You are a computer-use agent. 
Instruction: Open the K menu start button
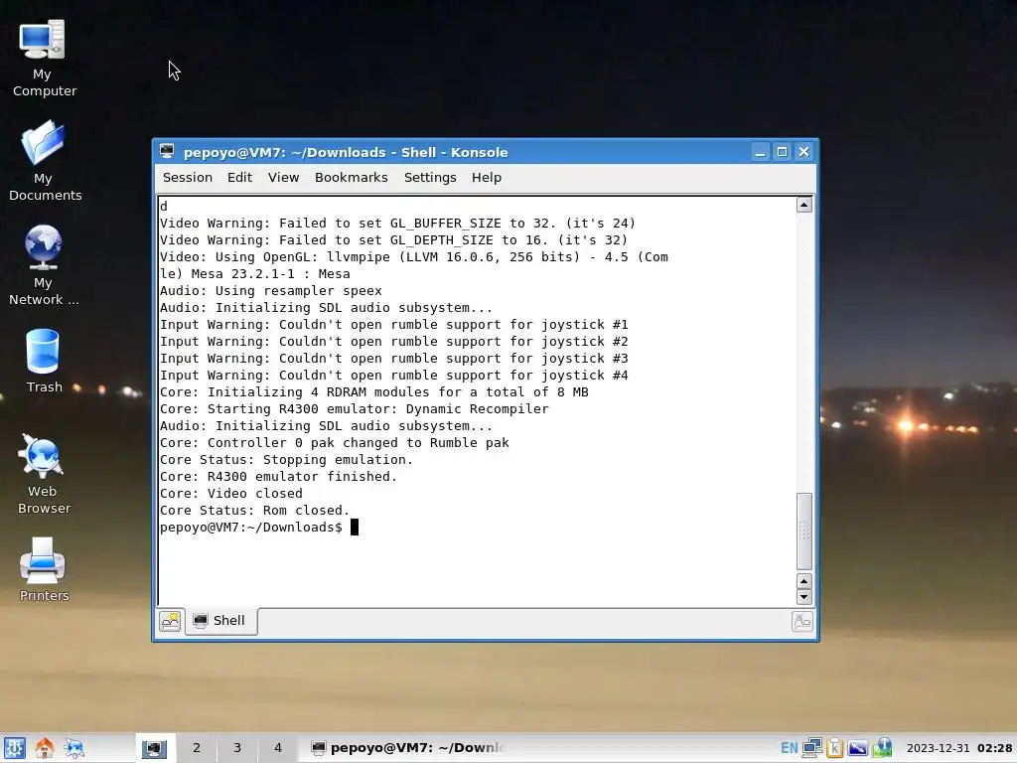[14, 748]
